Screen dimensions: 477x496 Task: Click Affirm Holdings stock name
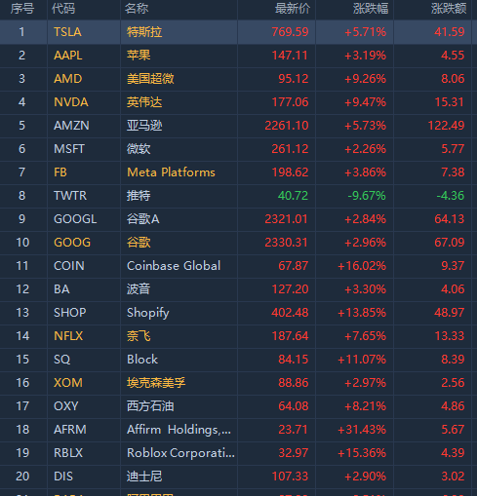(179, 430)
